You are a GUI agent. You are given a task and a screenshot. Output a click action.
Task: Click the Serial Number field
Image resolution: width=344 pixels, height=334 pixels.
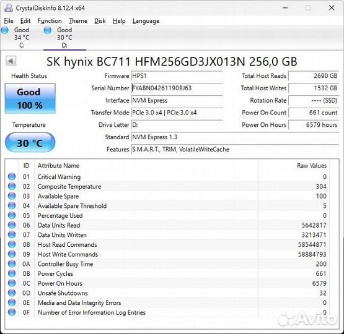point(177,88)
